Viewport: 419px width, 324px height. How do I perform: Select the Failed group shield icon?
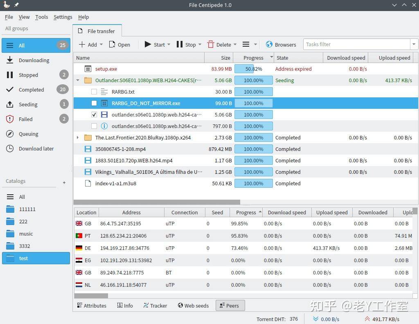[x=10, y=119]
